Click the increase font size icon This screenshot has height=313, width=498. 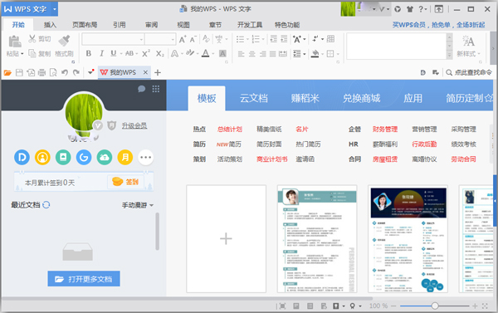click(x=183, y=39)
